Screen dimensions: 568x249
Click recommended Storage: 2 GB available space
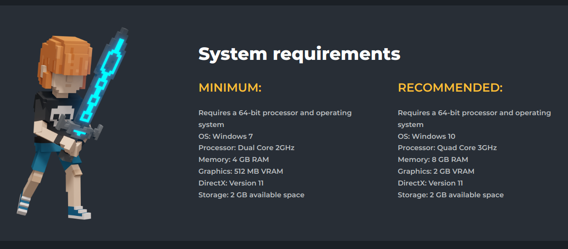click(x=450, y=195)
